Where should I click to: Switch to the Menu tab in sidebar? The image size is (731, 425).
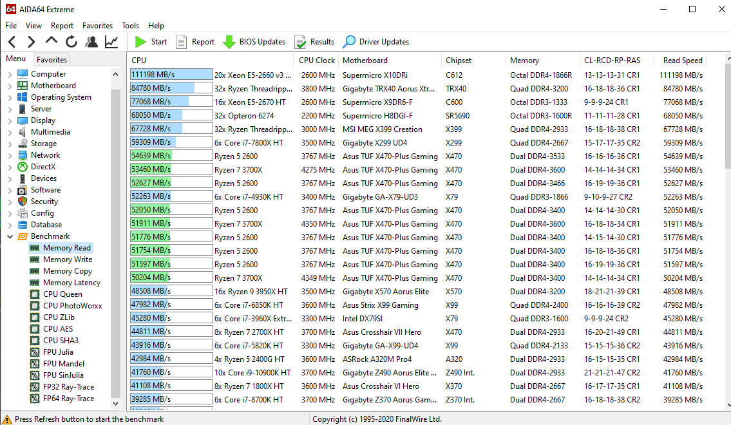click(16, 59)
